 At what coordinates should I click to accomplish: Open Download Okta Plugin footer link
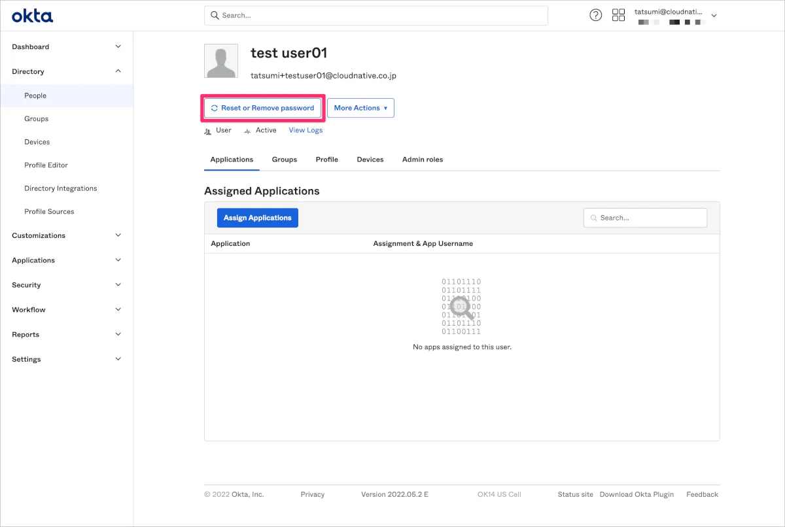click(x=637, y=494)
